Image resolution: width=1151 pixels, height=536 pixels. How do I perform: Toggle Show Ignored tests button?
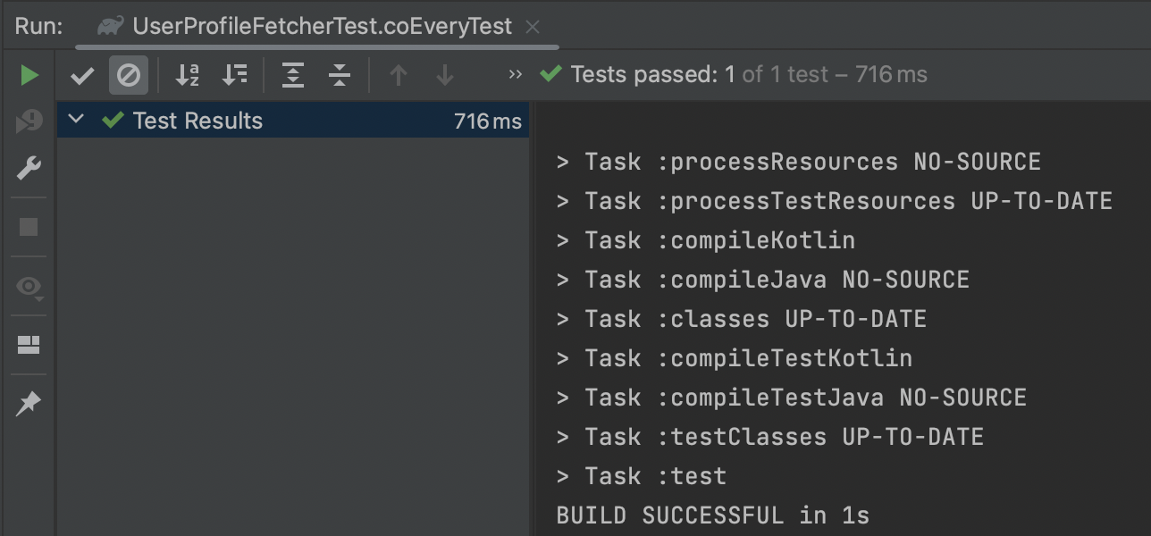click(x=129, y=76)
